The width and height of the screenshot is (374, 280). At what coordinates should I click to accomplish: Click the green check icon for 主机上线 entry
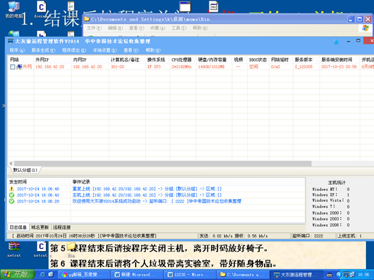click(11, 195)
